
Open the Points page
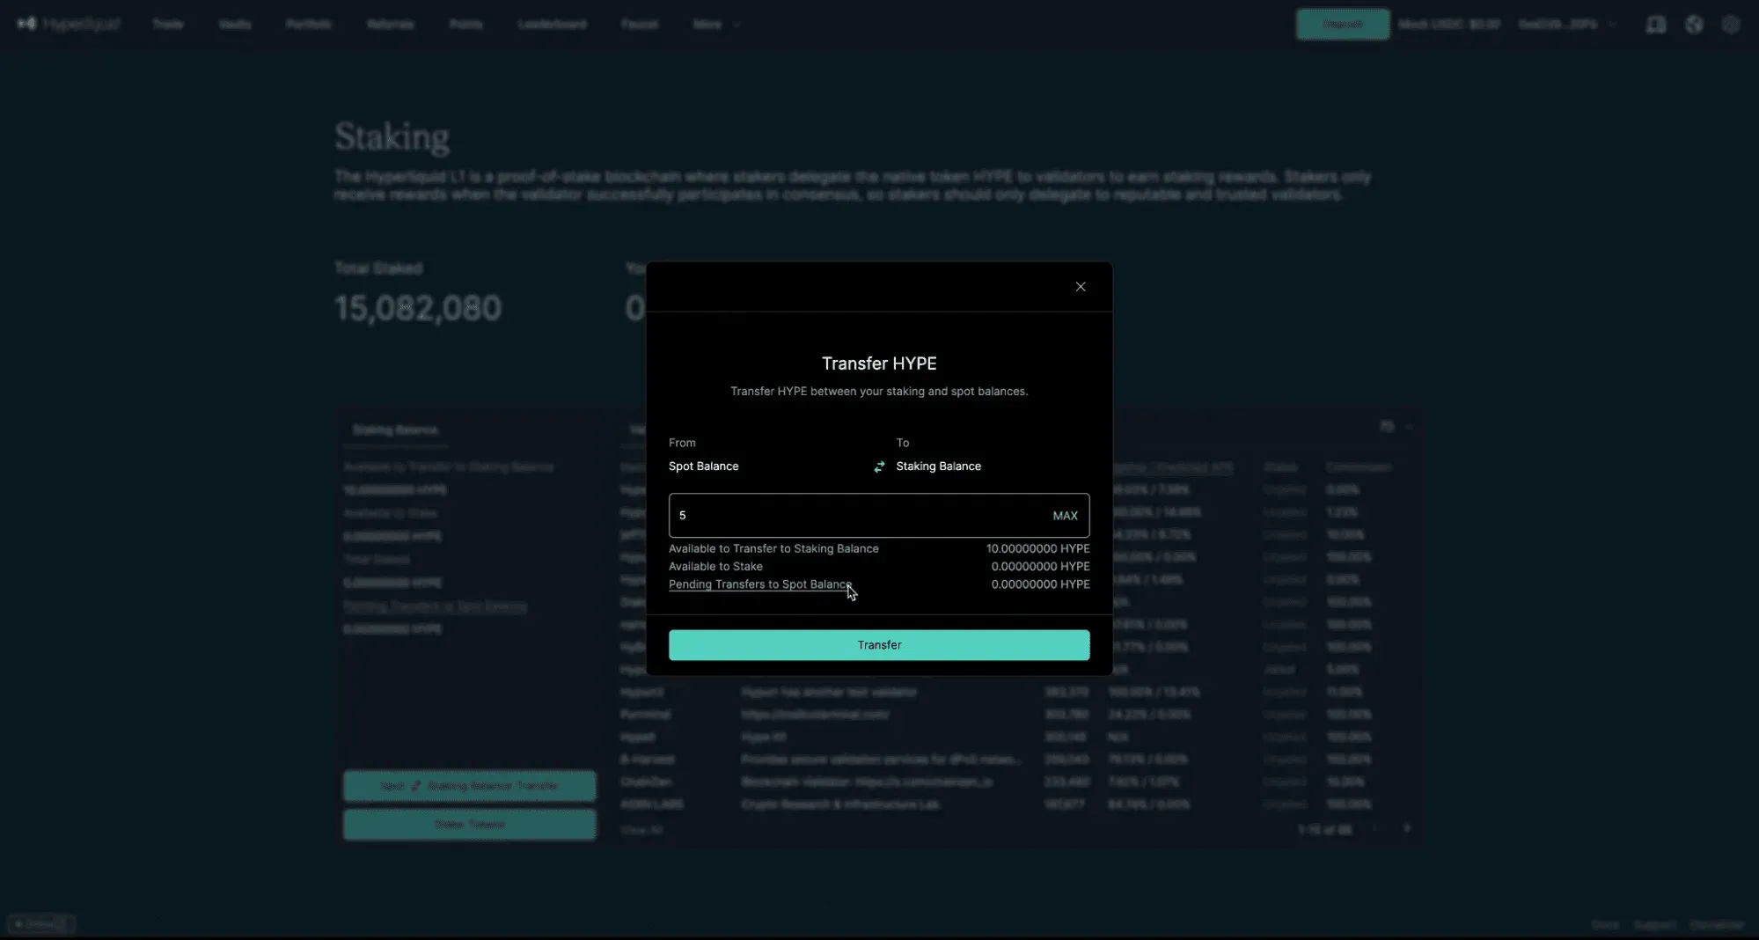(x=465, y=25)
